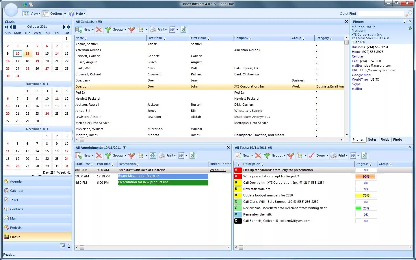416x260 pixels.
Task: Click the printer icon in Appointments toolbar
Action: pos(162,155)
